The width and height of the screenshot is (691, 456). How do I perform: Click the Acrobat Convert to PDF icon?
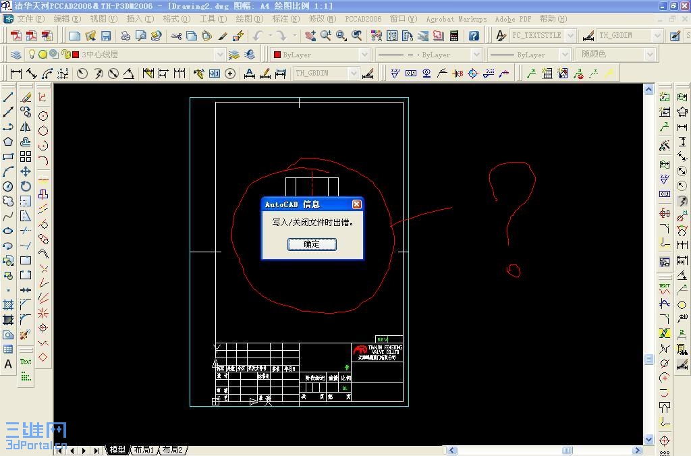tap(16, 36)
